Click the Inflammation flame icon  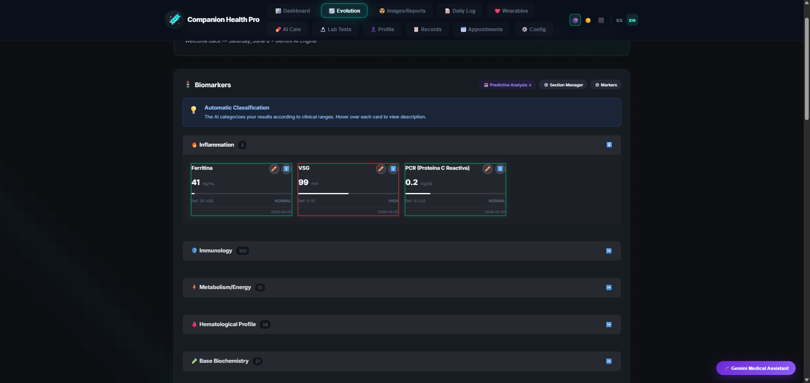194,145
